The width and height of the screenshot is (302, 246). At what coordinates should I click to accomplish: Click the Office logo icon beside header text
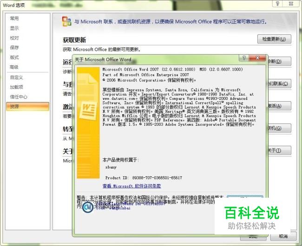pyautogui.click(x=66, y=21)
